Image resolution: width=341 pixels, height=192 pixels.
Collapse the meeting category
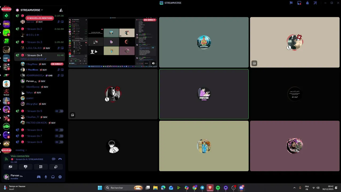click(21, 150)
